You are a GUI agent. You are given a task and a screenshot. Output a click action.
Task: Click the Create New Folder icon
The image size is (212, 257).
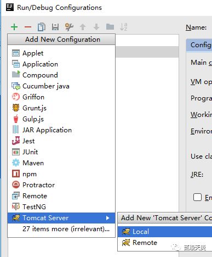coord(110,27)
